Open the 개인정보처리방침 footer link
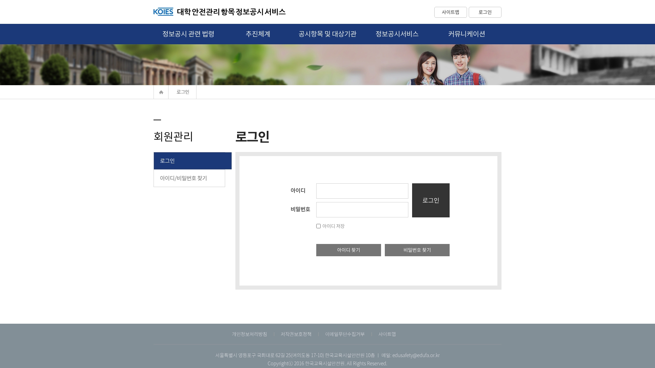Image resolution: width=655 pixels, height=368 pixels. [249, 334]
